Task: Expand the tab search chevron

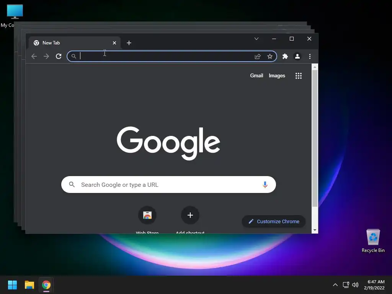Action: click(x=256, y=39)
